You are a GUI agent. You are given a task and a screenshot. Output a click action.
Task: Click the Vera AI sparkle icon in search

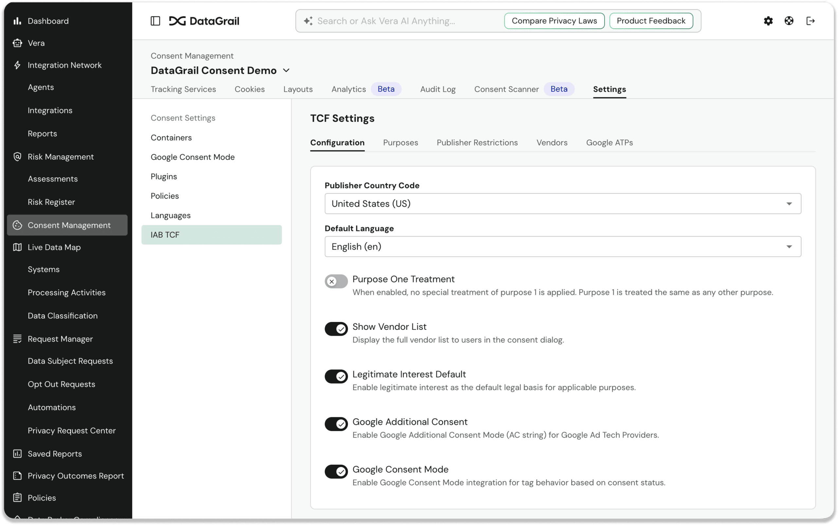308,21
